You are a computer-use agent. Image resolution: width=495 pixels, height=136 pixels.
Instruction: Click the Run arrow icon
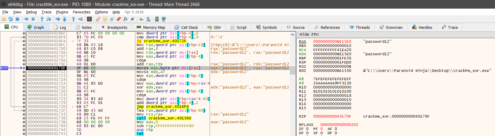(x=26, y=19)
